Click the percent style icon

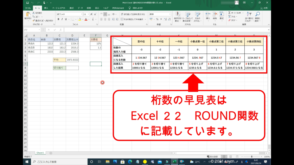(157, 19)
